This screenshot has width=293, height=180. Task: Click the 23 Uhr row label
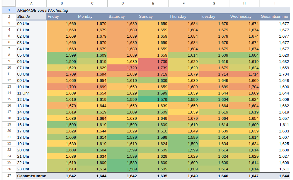click(x=31, y=169)
